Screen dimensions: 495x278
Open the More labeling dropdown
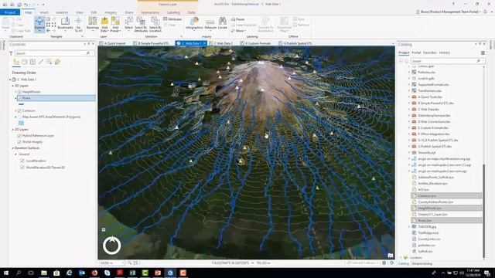click(x=238, y=31)
